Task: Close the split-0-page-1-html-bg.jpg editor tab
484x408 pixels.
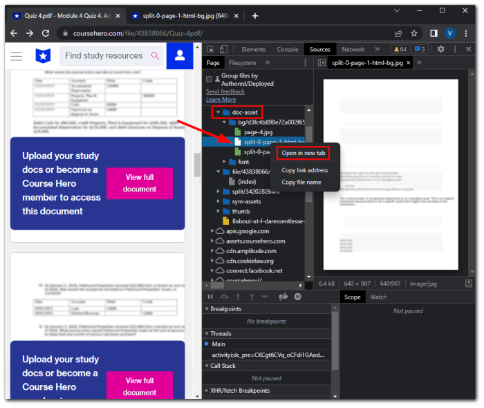Action: 409,63
